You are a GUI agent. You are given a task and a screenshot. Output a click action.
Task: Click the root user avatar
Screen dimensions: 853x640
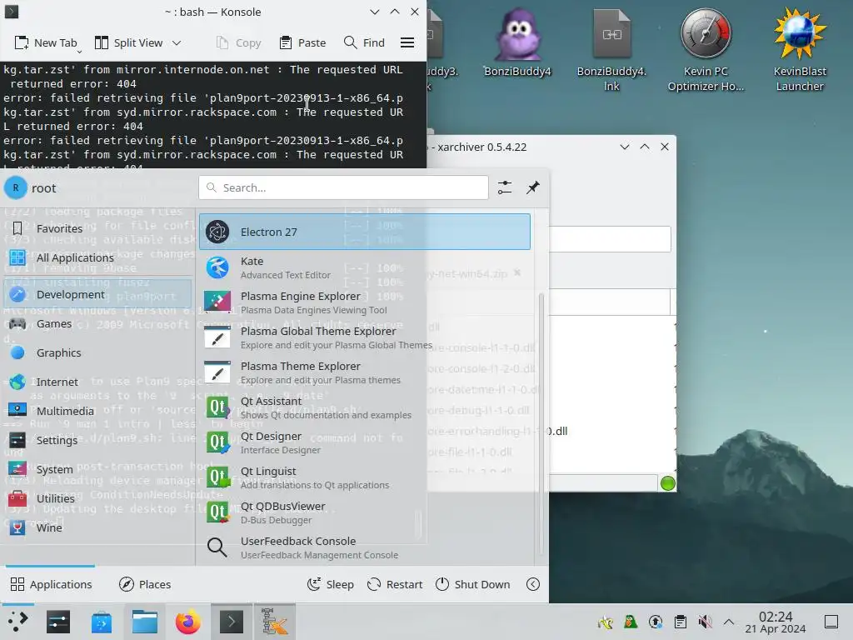16,187
